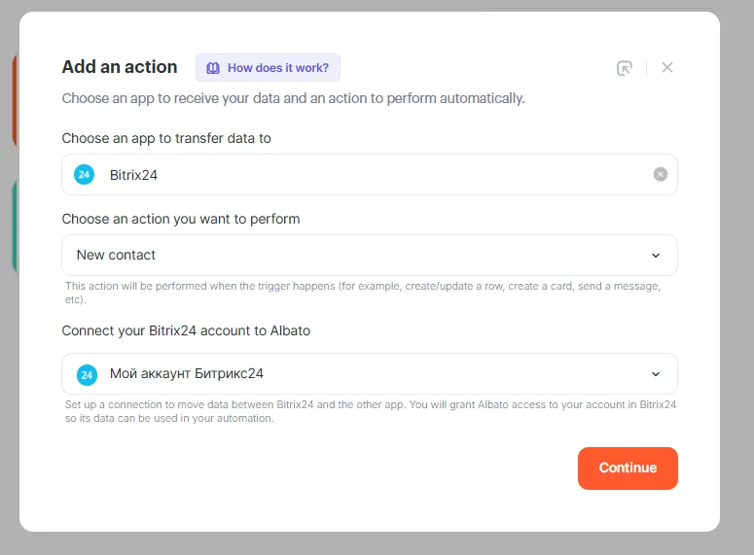
Task: Click the Bitrix24 text in app field
Action: [x=133, y=175]
